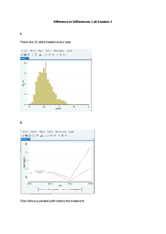Click Save icon in line graph window
The width and height of the screenshot is (166, 234).
[x=26, y=135]
